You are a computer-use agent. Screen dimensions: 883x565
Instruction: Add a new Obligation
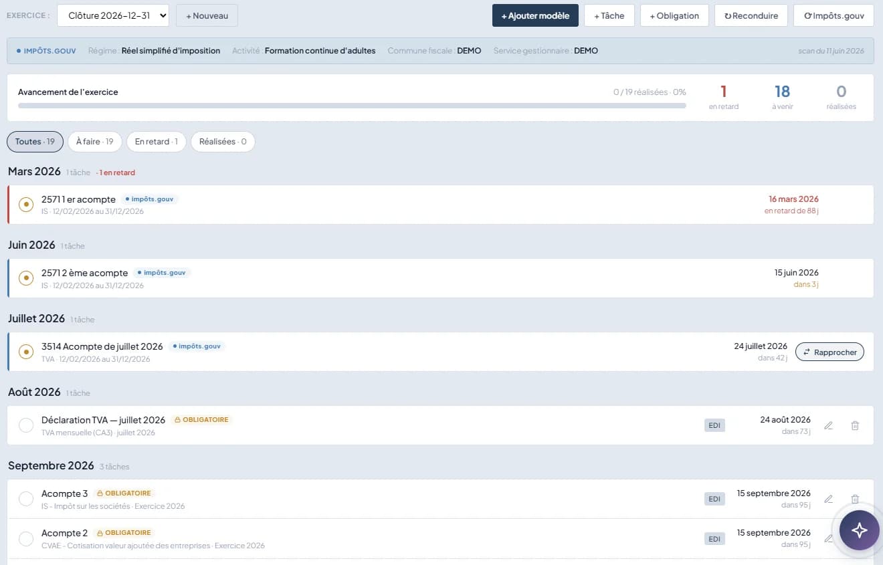click(674, 15)
